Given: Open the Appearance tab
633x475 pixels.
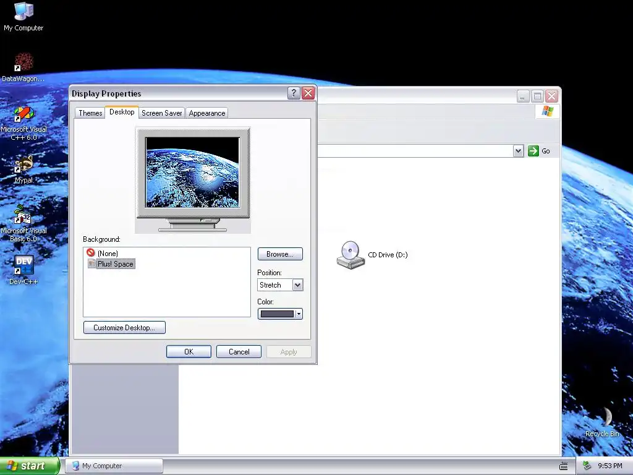Looking at the screenshot, I should click(206, 113).
